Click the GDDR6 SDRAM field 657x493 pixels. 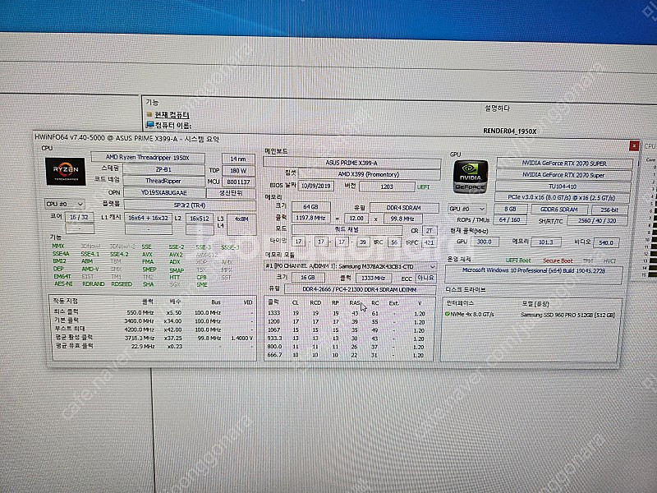559,210
